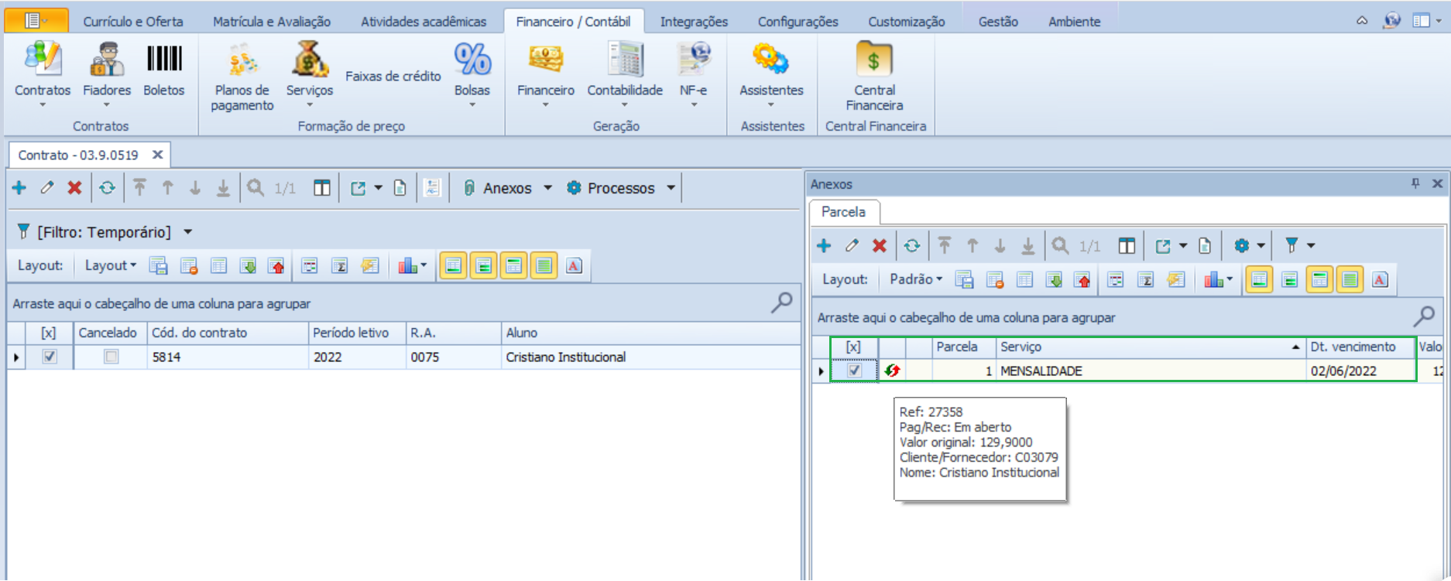Expand the gear dropdown in Anexos toolbar

[1261, 246]
